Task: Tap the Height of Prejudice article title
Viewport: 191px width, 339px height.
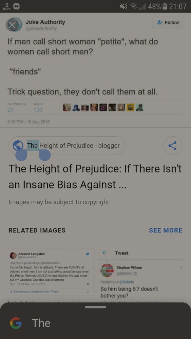Action: tap(95, 177)
